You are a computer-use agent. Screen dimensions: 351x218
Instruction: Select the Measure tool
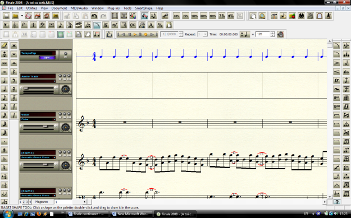52,25
